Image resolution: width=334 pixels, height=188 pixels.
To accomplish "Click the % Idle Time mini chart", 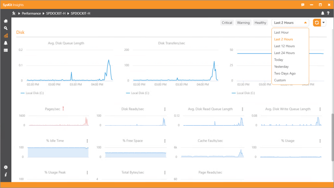I will point(58,153).
